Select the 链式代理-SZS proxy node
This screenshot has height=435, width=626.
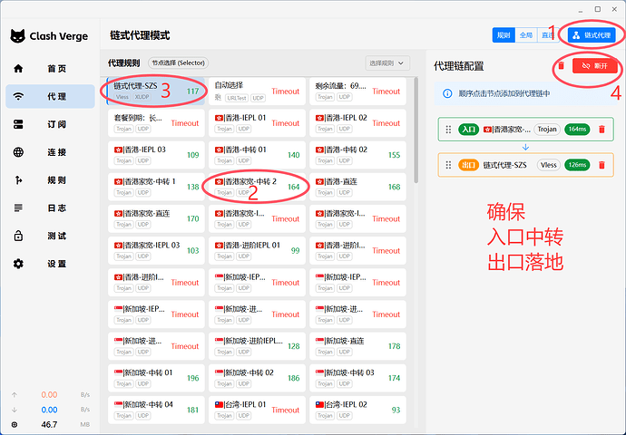(156, 92)
